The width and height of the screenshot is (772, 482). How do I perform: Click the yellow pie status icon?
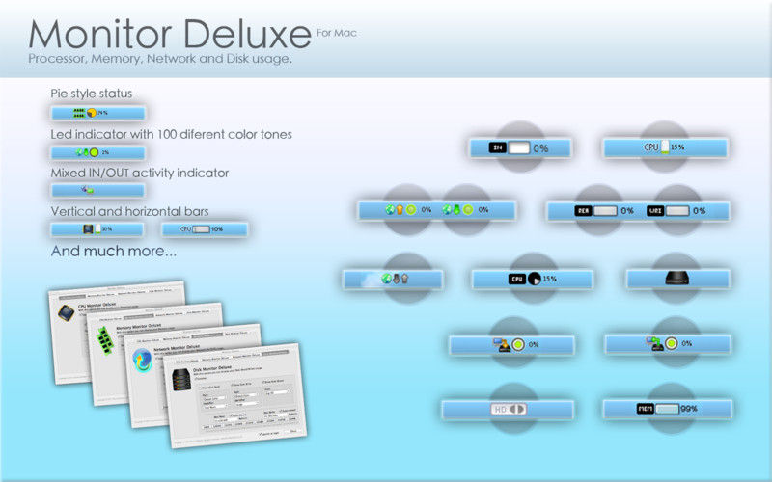click(x=92, y=113)
